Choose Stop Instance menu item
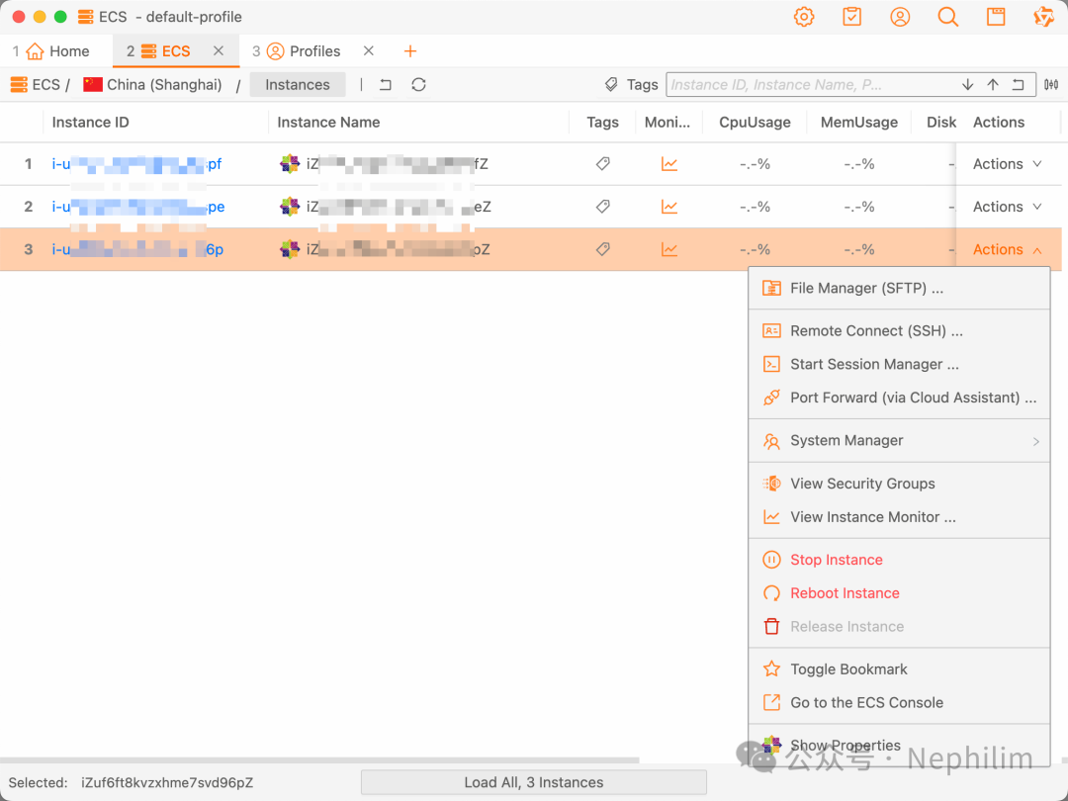Screen dimensions: 1068x801 [x=899, y=560]
